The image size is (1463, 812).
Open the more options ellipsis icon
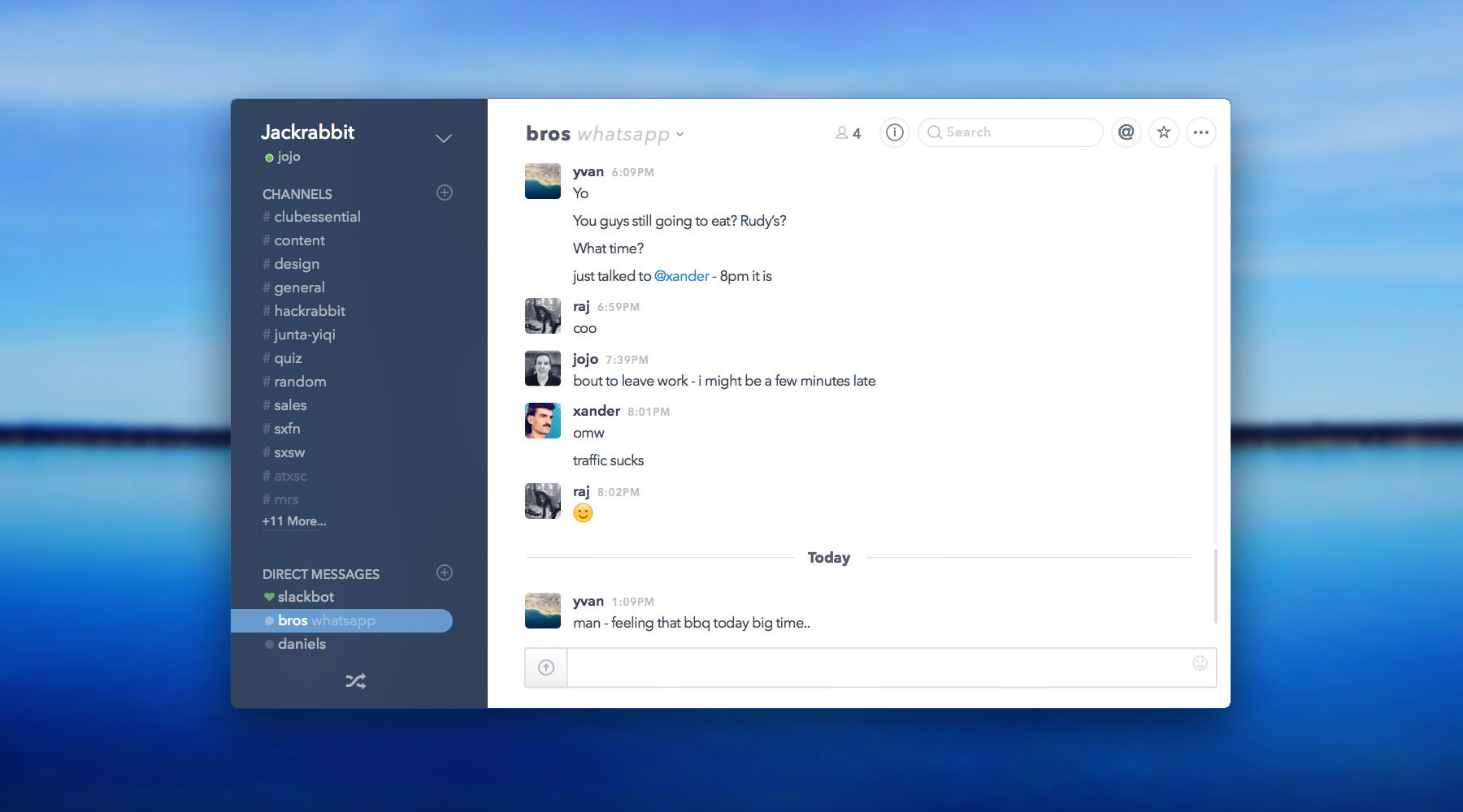tap(1201, 132)
